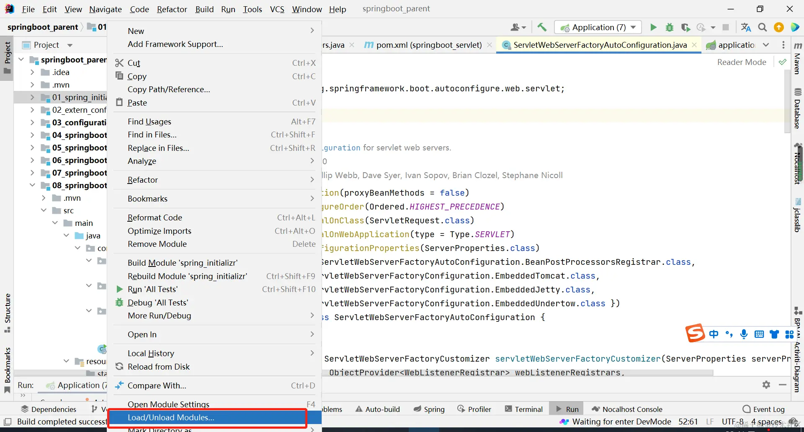Click the Debug 'All Tests' bug icon
This screenshot has width=804, height=432.
pyautogui.click(x=119, y=302)
